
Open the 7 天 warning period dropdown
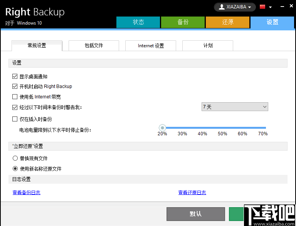pos(235,107)
